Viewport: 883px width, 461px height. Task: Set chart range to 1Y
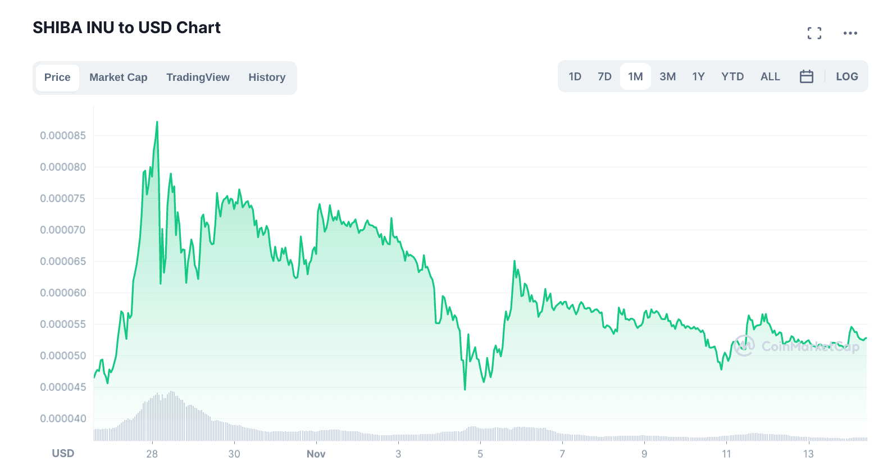click(x=698, y=76)
